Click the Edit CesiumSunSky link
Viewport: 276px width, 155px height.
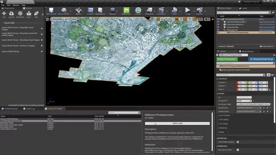tap(267, 27)
